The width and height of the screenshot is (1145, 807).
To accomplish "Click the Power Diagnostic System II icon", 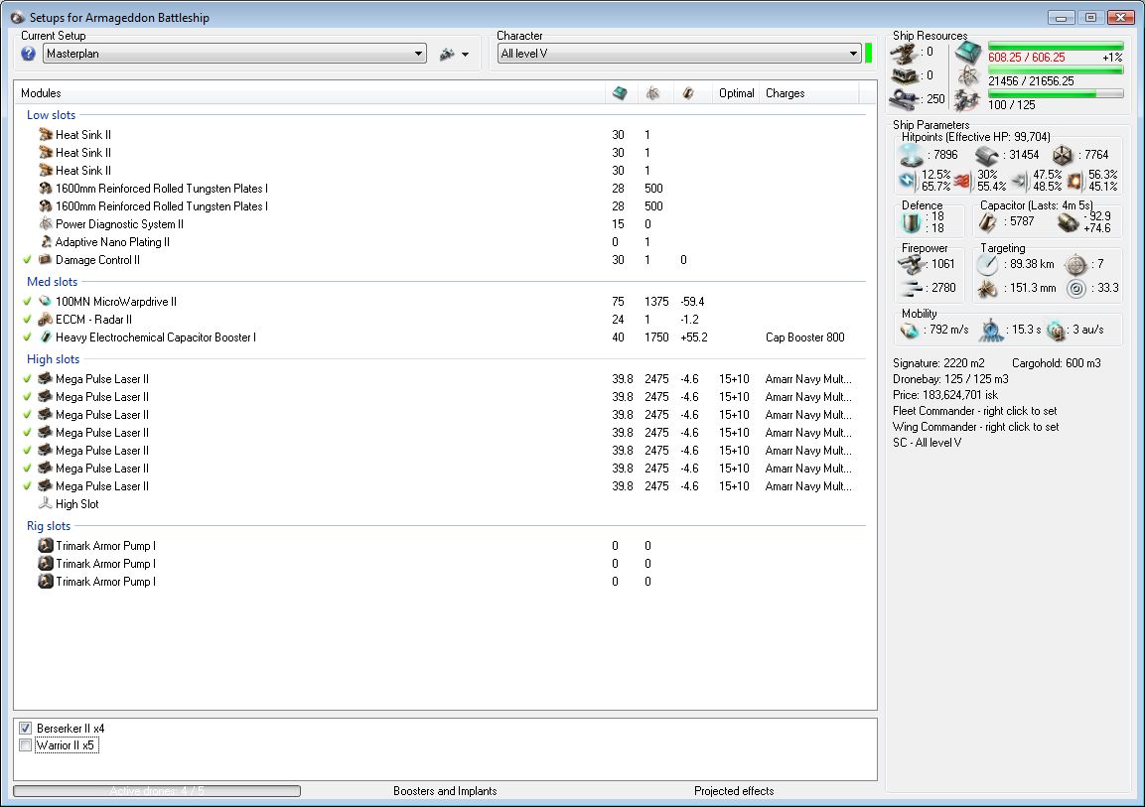I will 46,224.
